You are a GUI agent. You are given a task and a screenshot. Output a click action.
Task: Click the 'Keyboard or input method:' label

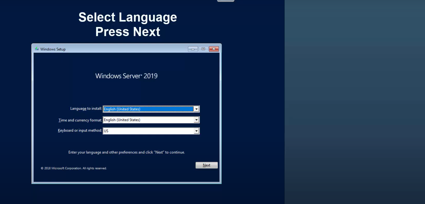click(80, 130)
